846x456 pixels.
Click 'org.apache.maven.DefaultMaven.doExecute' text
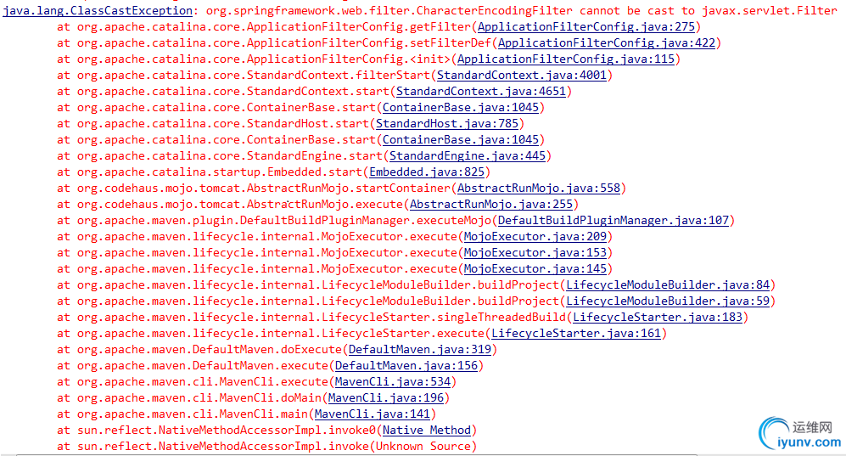[x=210, y=350]
